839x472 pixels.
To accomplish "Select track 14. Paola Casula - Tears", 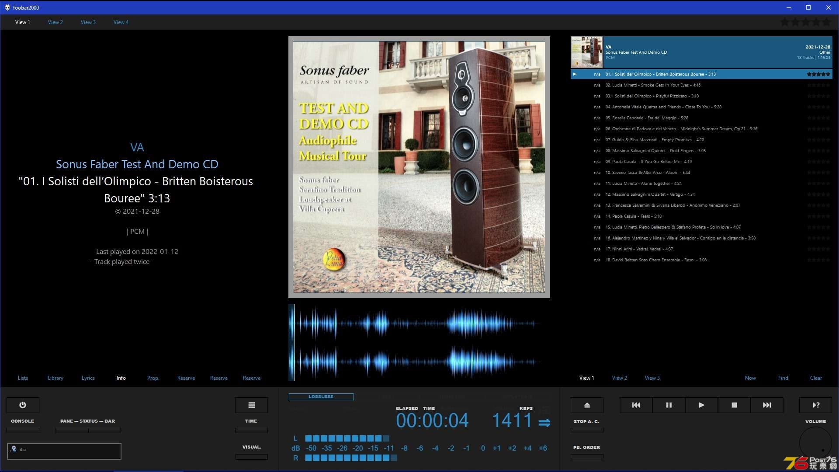I will tap(701, 216).
